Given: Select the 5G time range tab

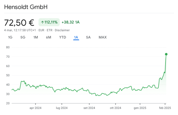Looking at the screenshot, I should coord(23,37).
